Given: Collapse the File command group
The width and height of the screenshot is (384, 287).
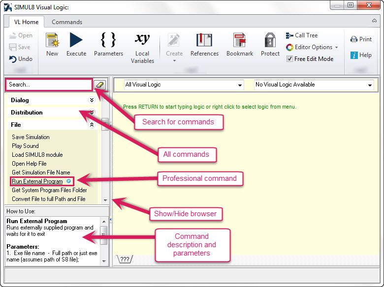Looking at the screenshot, I should (x=92, y=124).
